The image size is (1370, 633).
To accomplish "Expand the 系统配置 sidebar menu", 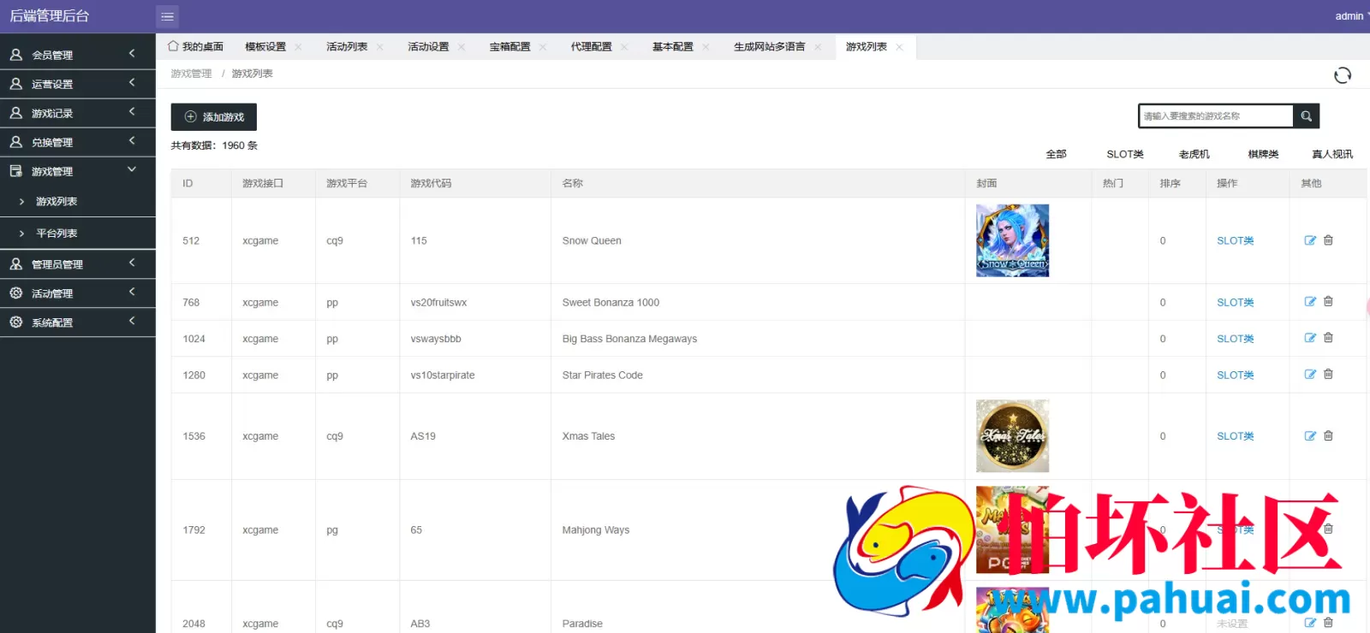I will point(78,322).
